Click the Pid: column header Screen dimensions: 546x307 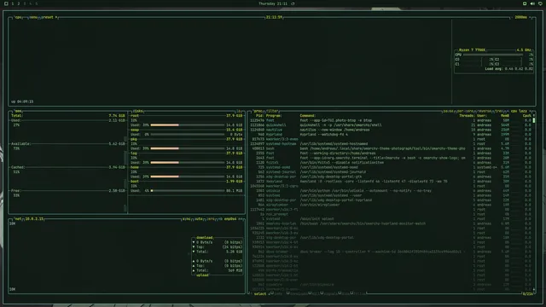pyautogui.click(x=259, y=116)
